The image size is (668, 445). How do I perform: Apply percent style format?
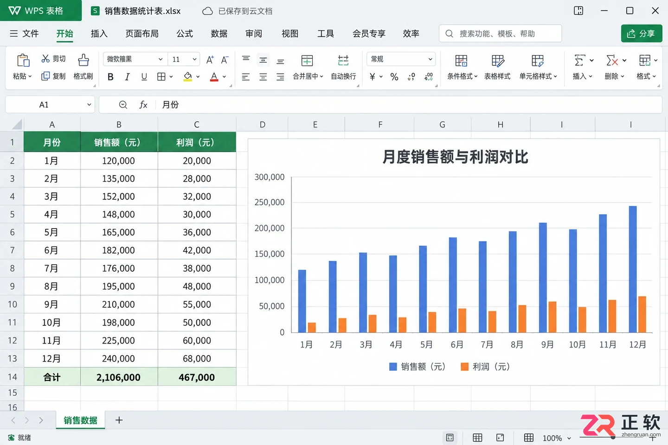point(394,76)
